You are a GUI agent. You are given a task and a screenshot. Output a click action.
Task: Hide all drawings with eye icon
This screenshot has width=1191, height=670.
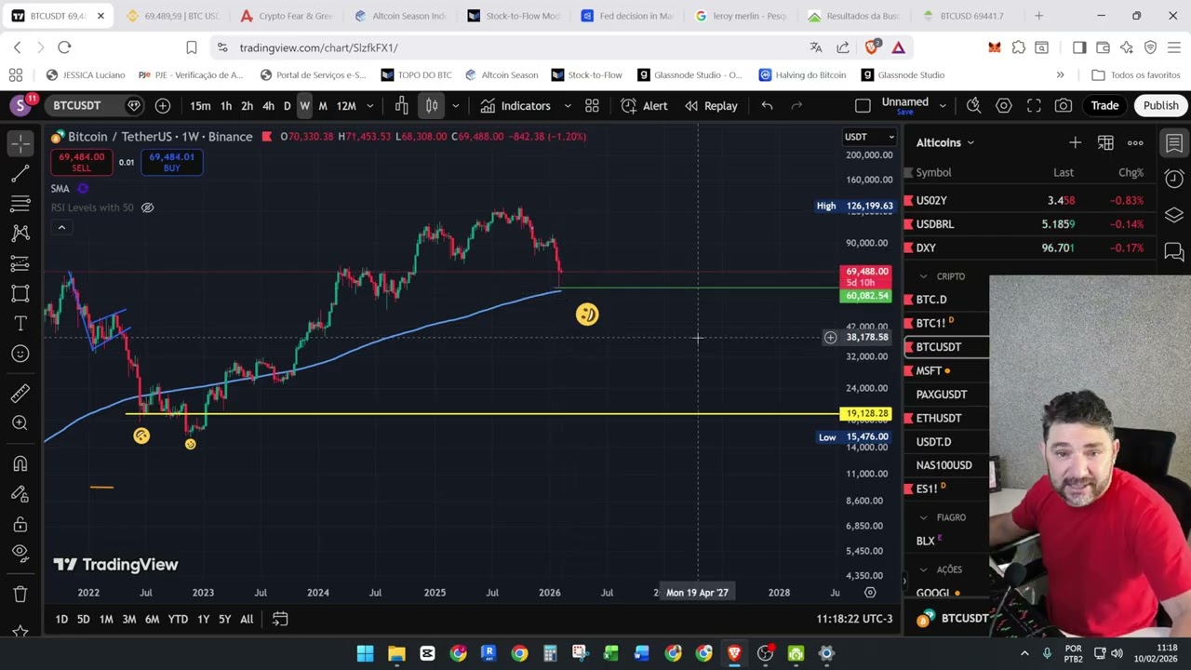coord(20,554)
